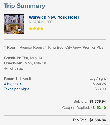The height and width of the screenshot is (125, 110).
Task: Open the 4 Nights price breakdown link
Action: pos(11,84)
